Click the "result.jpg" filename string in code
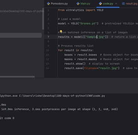This screenshot has width=138, height=135. pyautogui.click(x=109, y=68)
